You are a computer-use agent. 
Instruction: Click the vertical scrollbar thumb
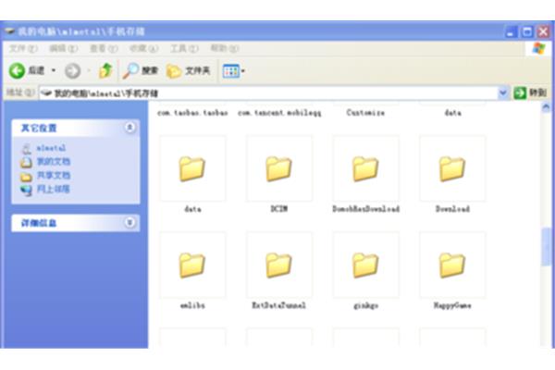[x=546, y=247]
